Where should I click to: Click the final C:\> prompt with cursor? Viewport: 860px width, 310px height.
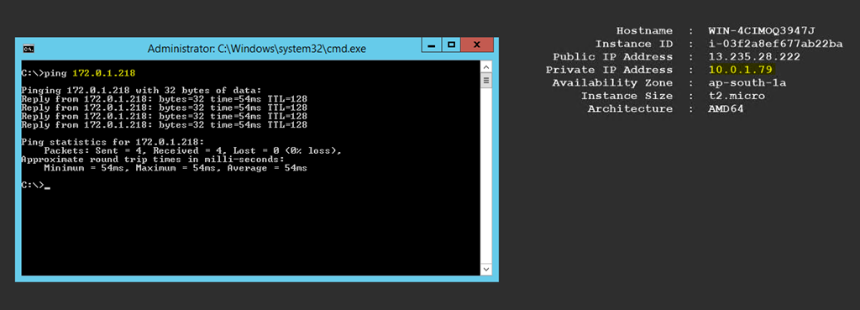click(x=35, y=186)
